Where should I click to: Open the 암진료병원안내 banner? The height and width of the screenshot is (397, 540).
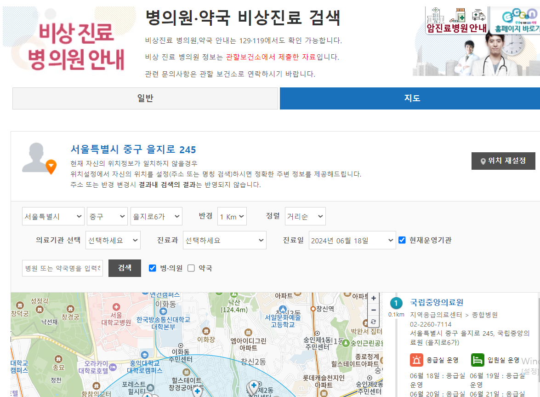pyautogui.click(x=456, y=20)
